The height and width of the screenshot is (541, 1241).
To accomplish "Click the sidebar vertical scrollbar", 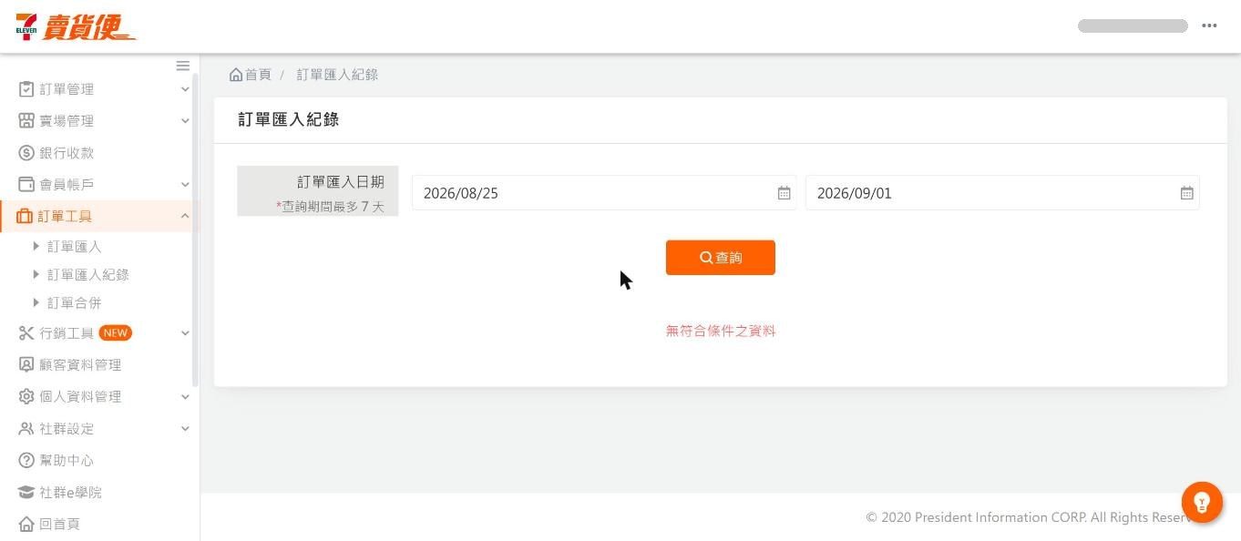I will click(195, 230).
